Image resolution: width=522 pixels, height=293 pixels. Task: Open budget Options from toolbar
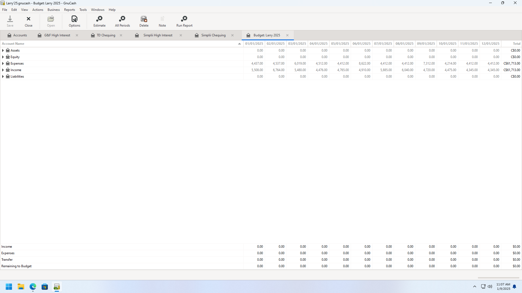pos(74,21)
